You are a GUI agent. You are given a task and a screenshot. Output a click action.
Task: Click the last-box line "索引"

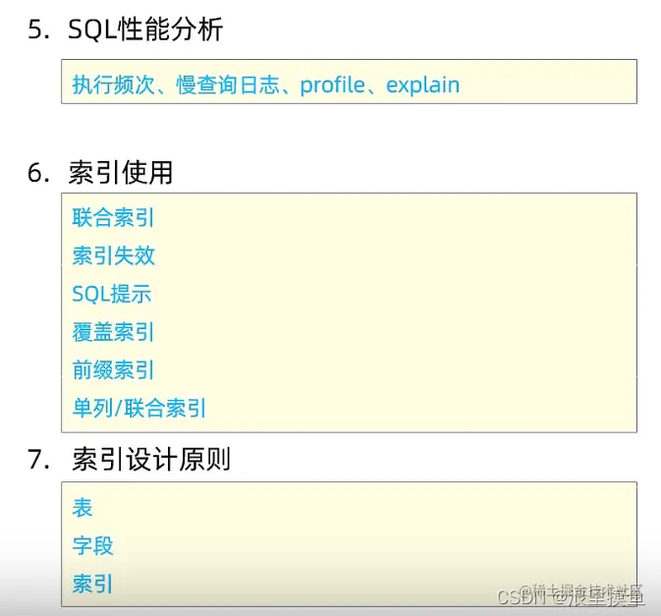point(92,584)
